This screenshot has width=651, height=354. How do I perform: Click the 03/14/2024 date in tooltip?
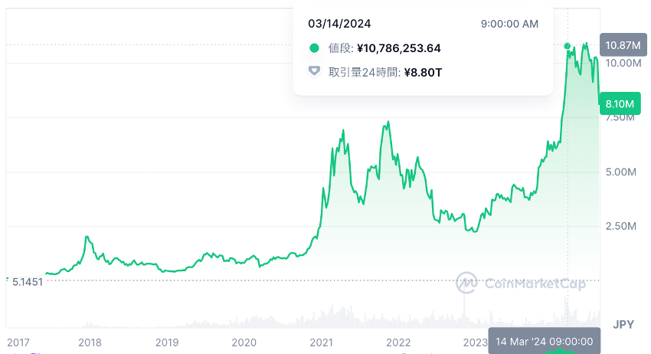tap(339, 24)
